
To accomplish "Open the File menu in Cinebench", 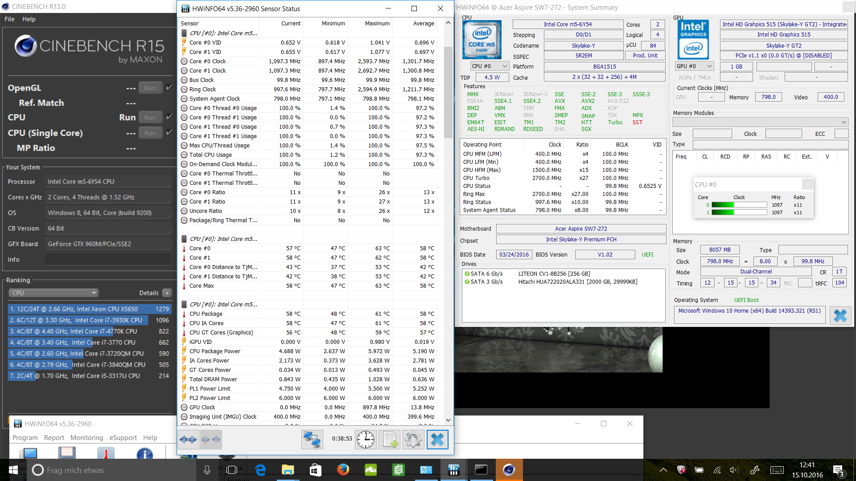I will click(x=9, y=19).
